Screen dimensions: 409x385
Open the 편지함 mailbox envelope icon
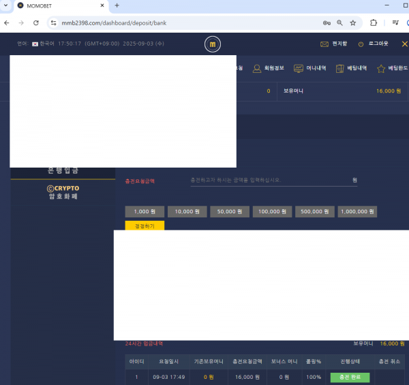pyautogui.click(x=324, y=44)
